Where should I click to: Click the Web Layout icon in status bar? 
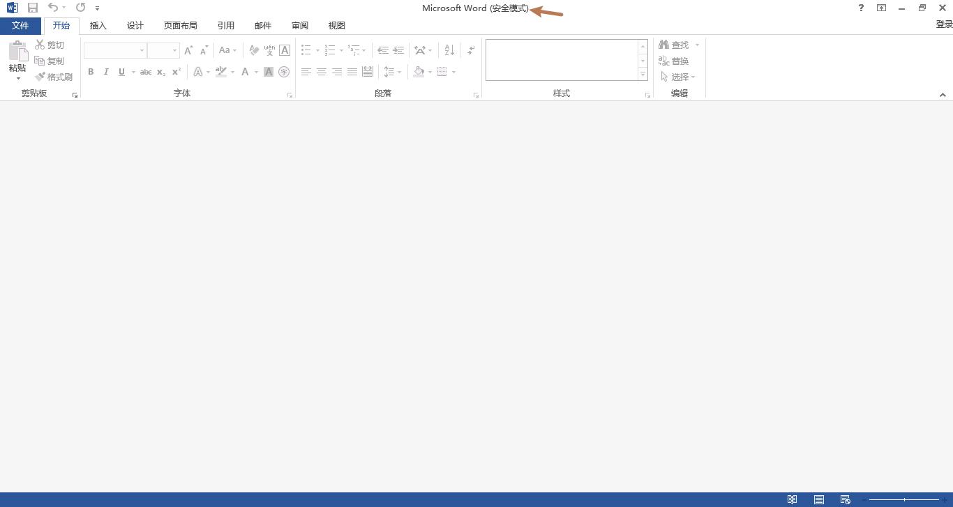click(x=846, y=499)
